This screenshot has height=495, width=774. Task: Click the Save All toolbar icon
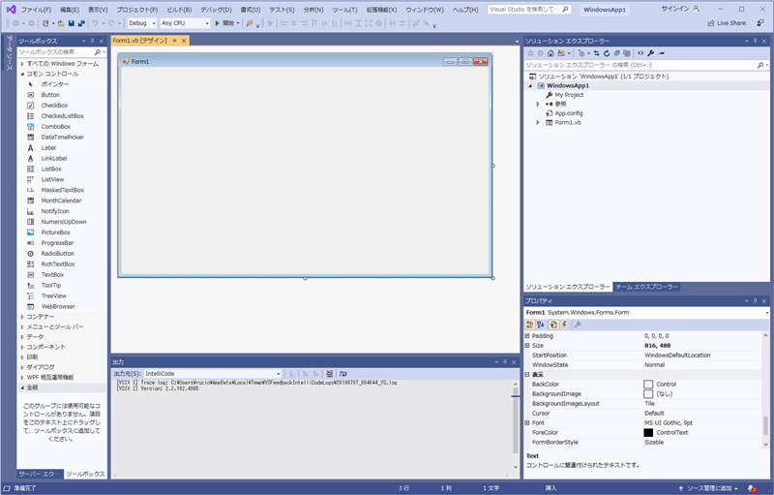pyautogui.click(x=80, y=22)
